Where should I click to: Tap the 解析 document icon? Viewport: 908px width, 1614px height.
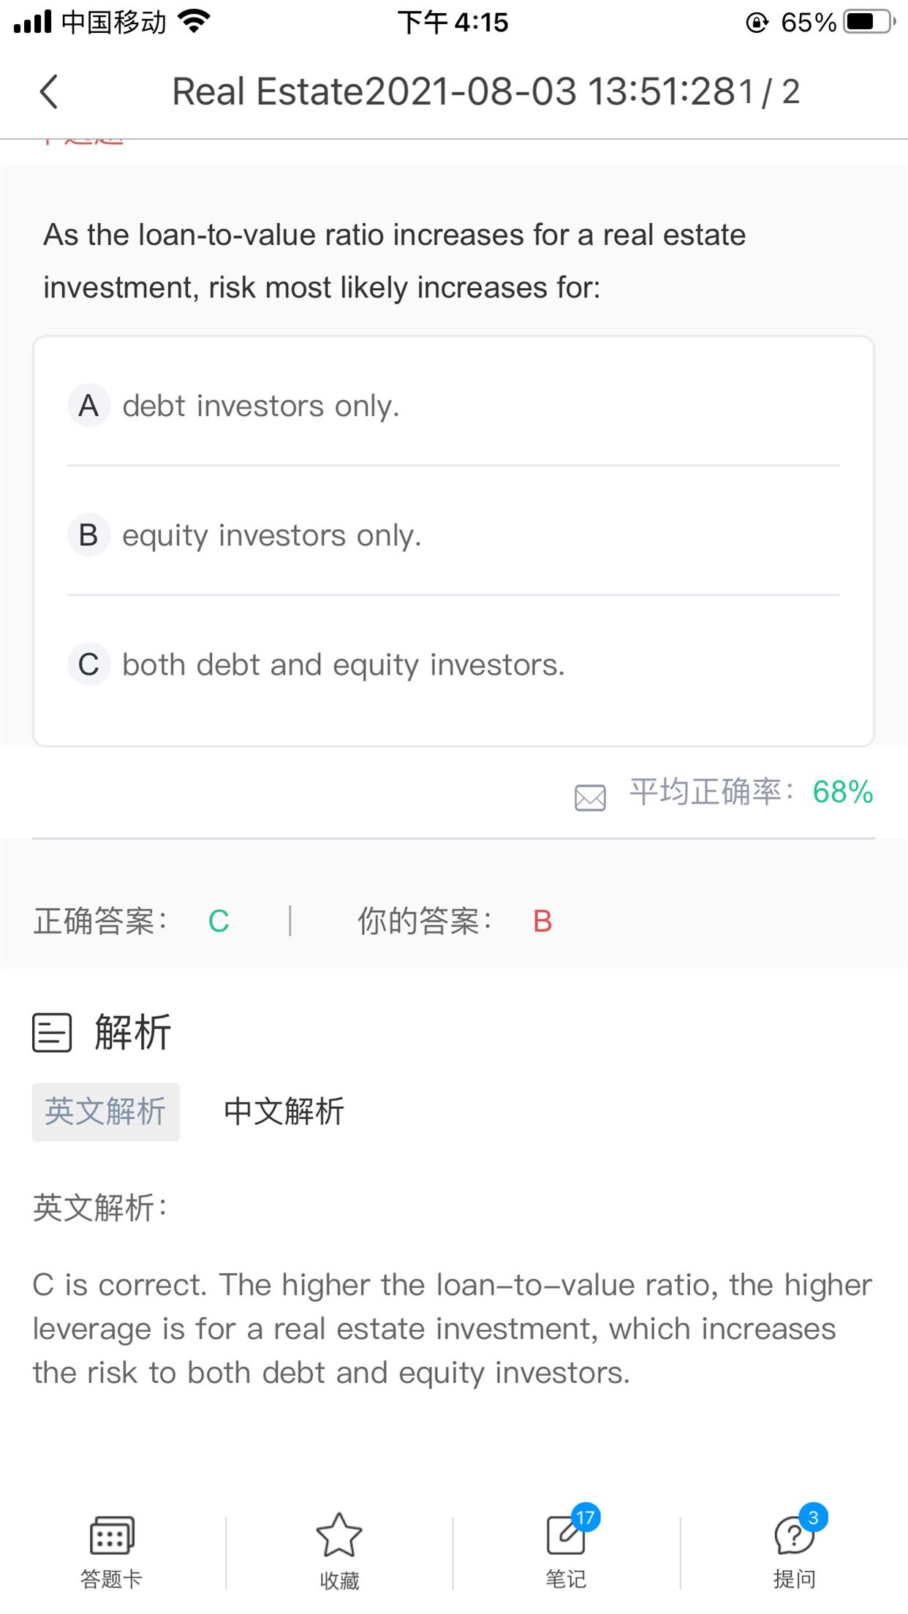52,1033
